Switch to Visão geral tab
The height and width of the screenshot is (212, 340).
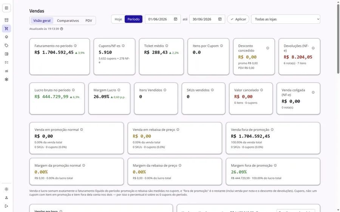tap(42, 21)
